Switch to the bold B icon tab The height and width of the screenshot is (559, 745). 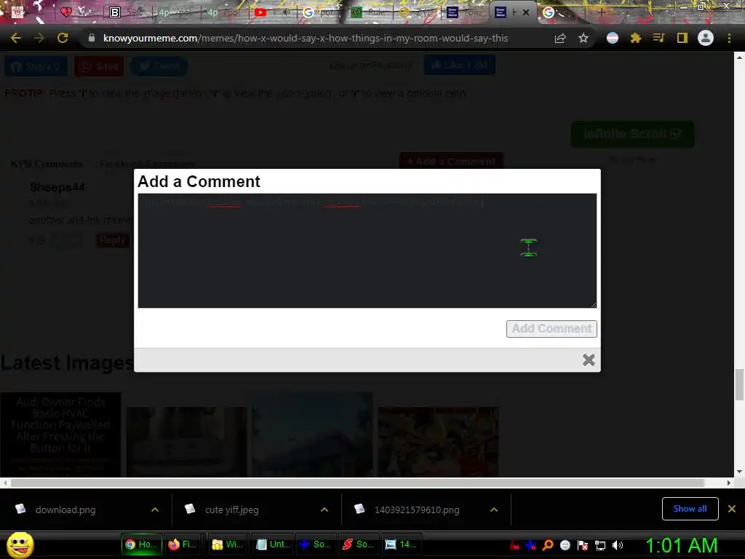pos(127,12)
